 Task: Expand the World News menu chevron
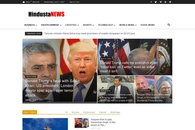136,25
